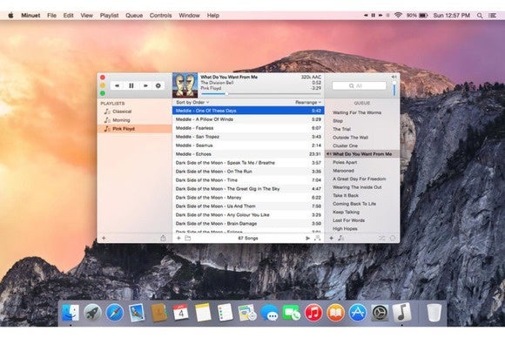Viewport: 505px width, 338px height.
Task: Toggle queue repeat icon
Action: 393,239
